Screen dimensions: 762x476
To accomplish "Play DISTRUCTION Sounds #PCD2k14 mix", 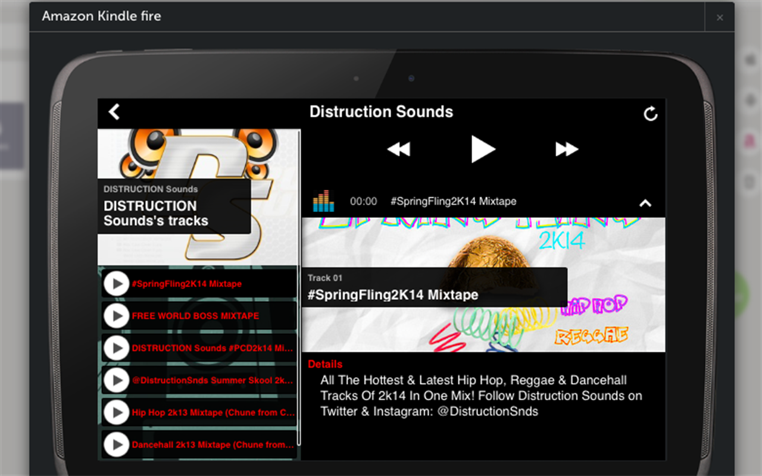I will coord(116,348).
